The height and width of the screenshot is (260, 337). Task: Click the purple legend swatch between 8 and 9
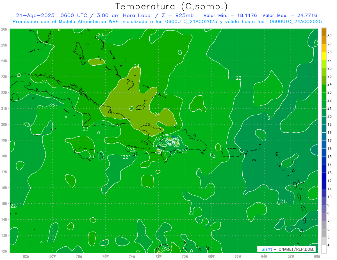pyautogui.click(x=324, y=209)
